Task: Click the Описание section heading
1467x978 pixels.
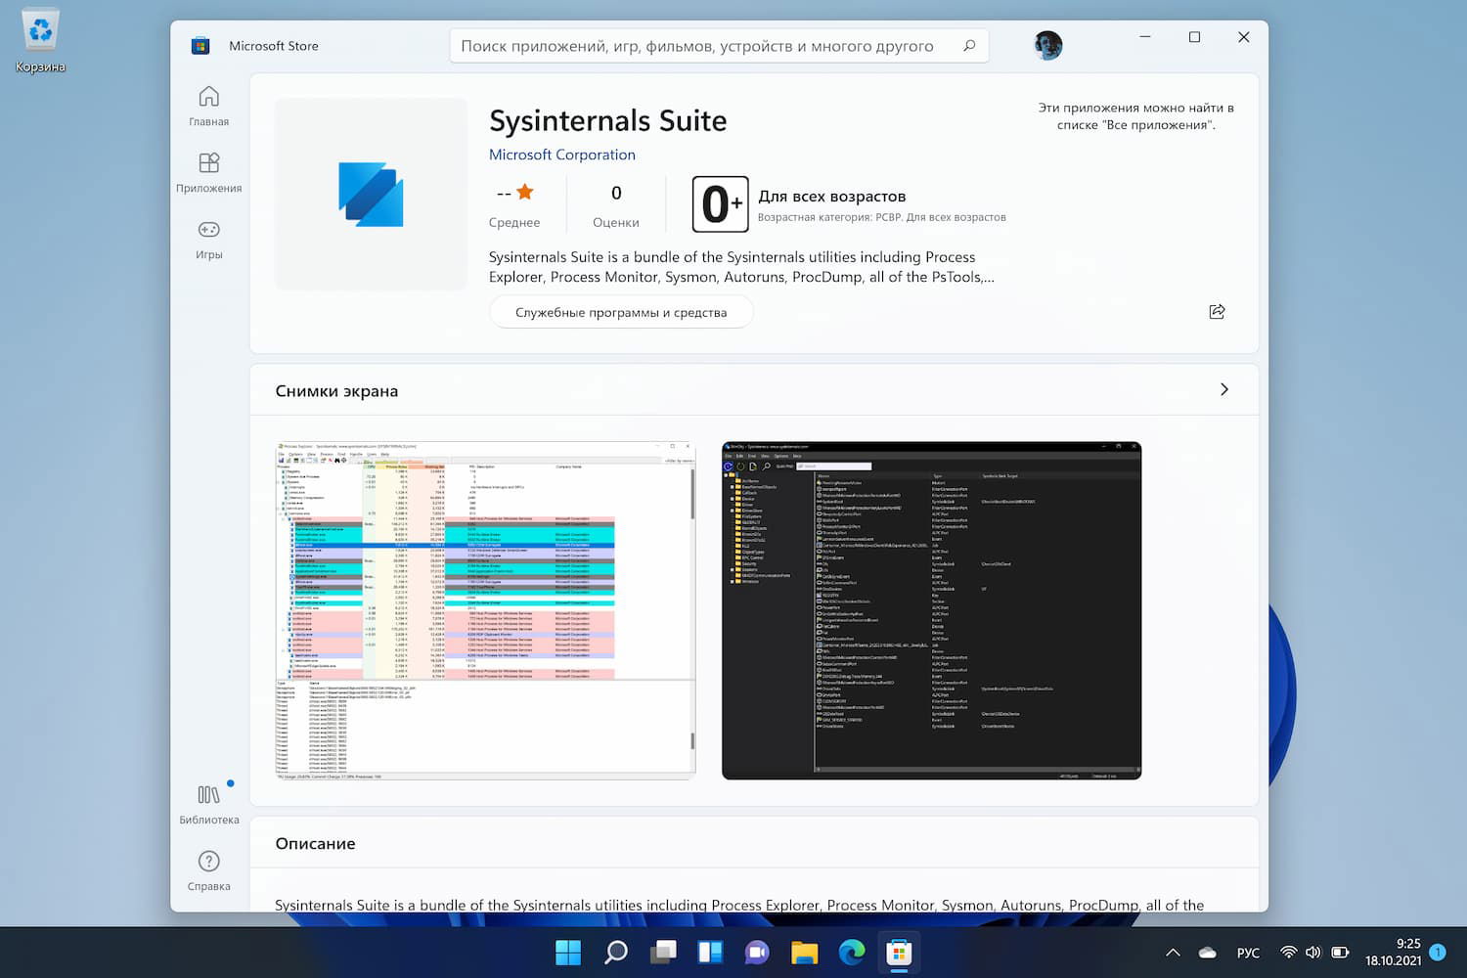Action: 315,844
